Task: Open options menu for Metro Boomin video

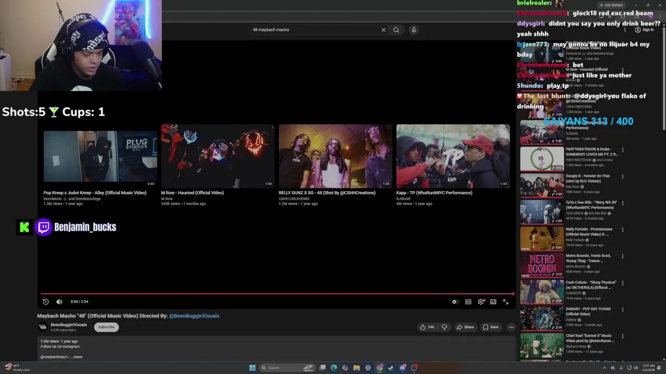Action: point(622,256)
